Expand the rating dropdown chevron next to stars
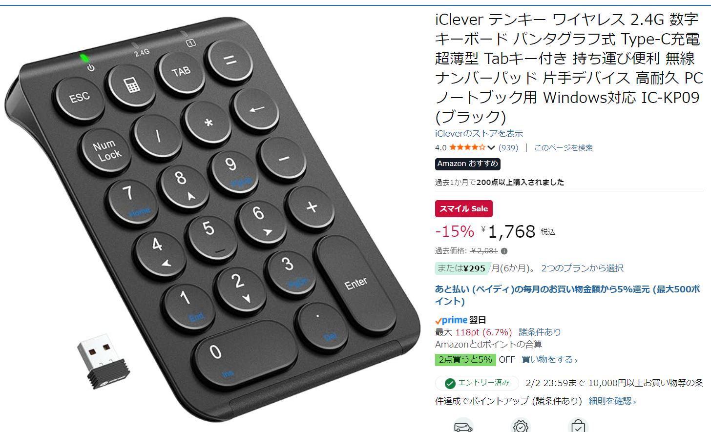This screenshot has width=711, height=432. click(491, 147)
